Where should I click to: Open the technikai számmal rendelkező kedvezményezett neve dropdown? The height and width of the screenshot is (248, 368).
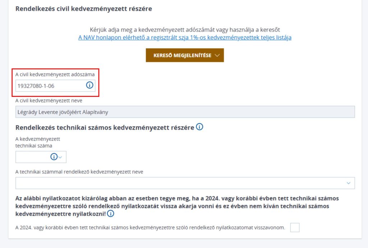click(185, 183)
